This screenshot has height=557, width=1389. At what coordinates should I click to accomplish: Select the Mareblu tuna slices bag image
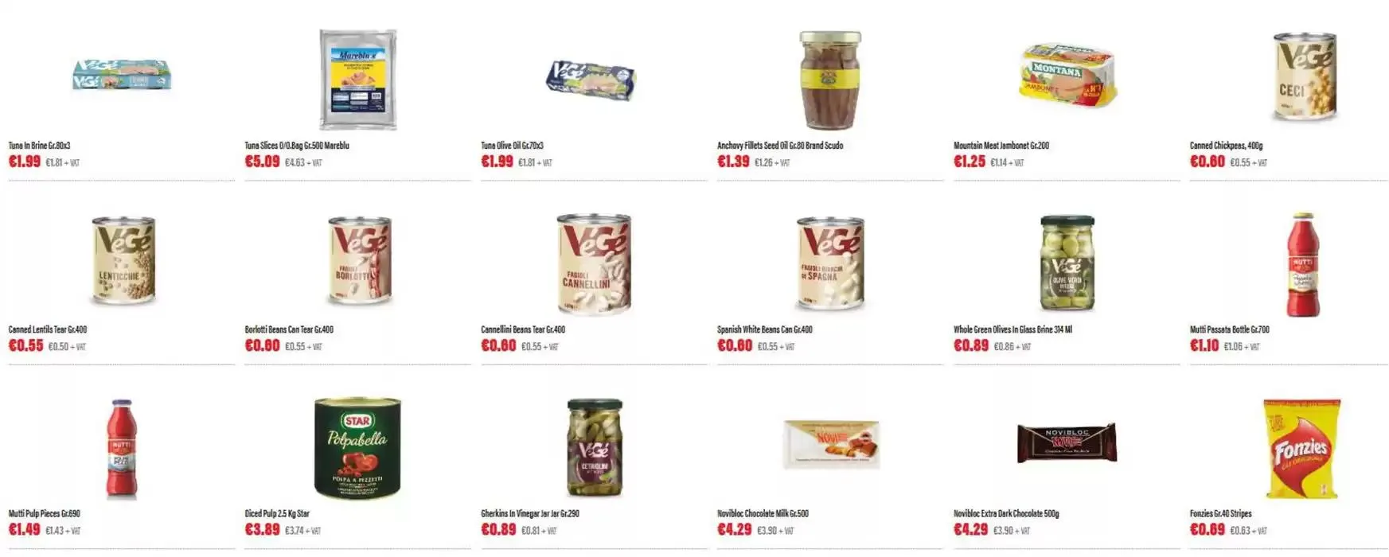click(x=357, y=80)
